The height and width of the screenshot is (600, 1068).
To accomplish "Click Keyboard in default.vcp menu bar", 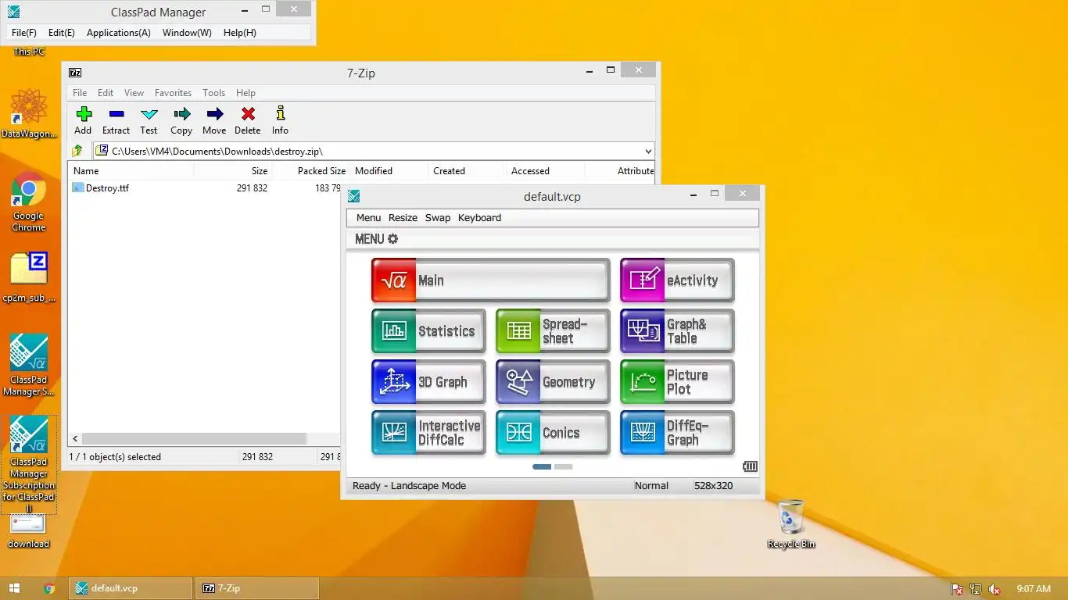I will 479,218.
